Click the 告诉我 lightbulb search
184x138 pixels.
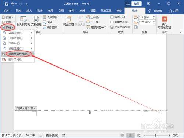coord(155,11)
